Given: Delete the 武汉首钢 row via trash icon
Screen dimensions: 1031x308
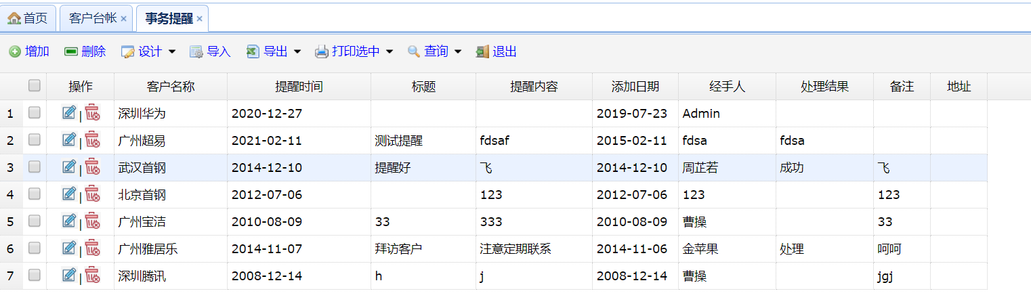Looking at the screenshot, I should coord(92,167).
